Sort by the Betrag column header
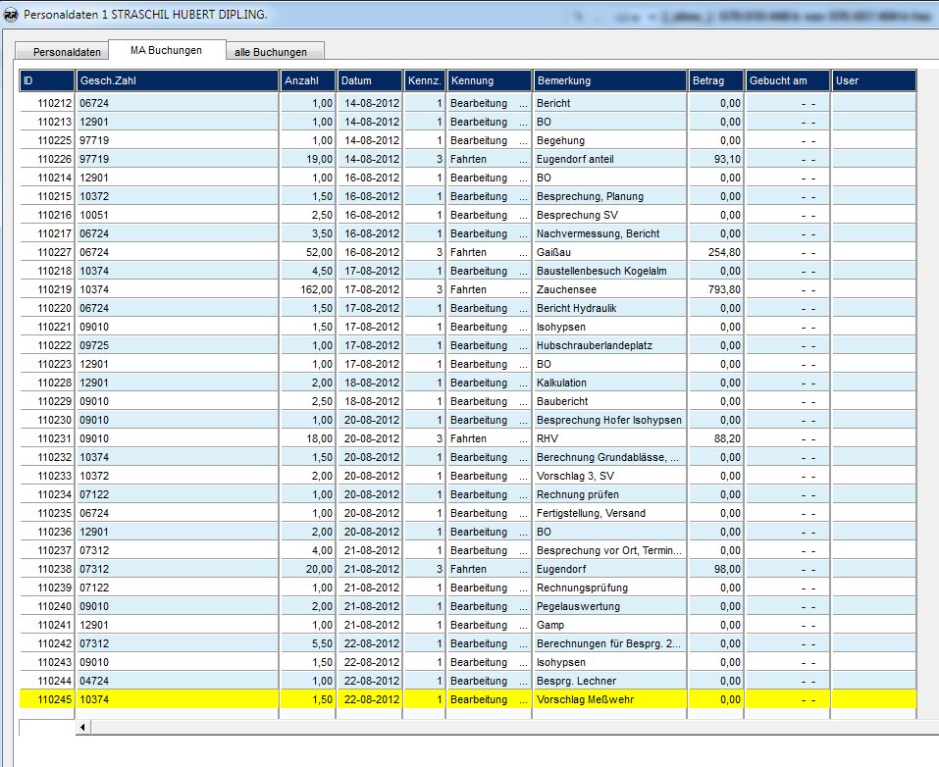The image size is (939, 767). pos(715,81)
